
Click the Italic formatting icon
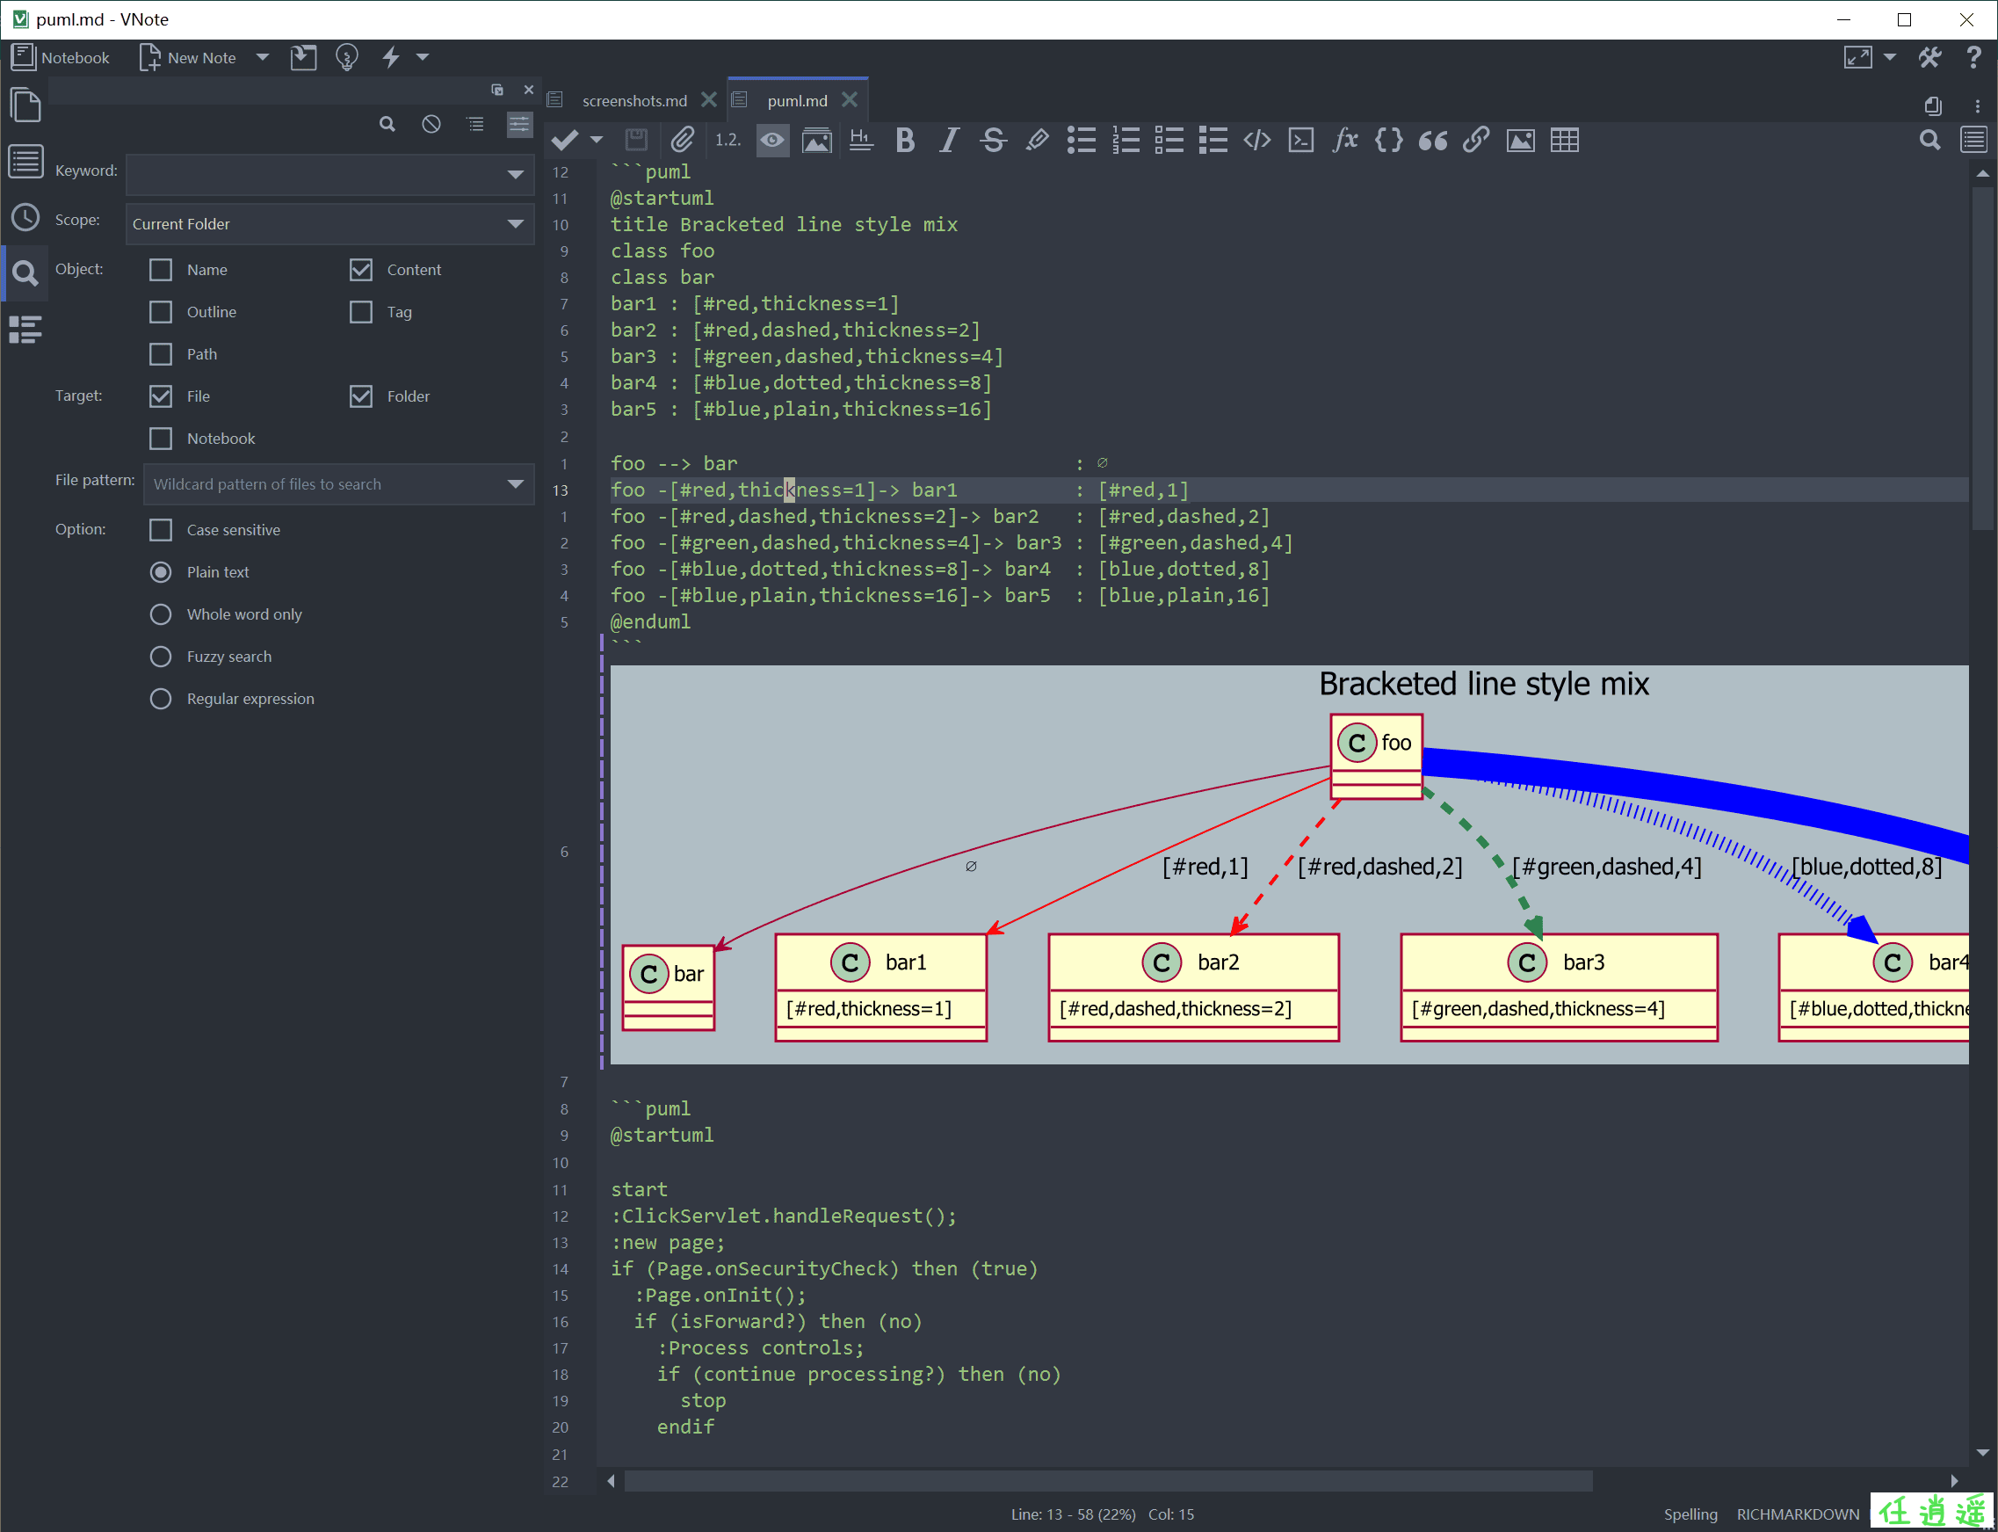[x=949, y=141]
